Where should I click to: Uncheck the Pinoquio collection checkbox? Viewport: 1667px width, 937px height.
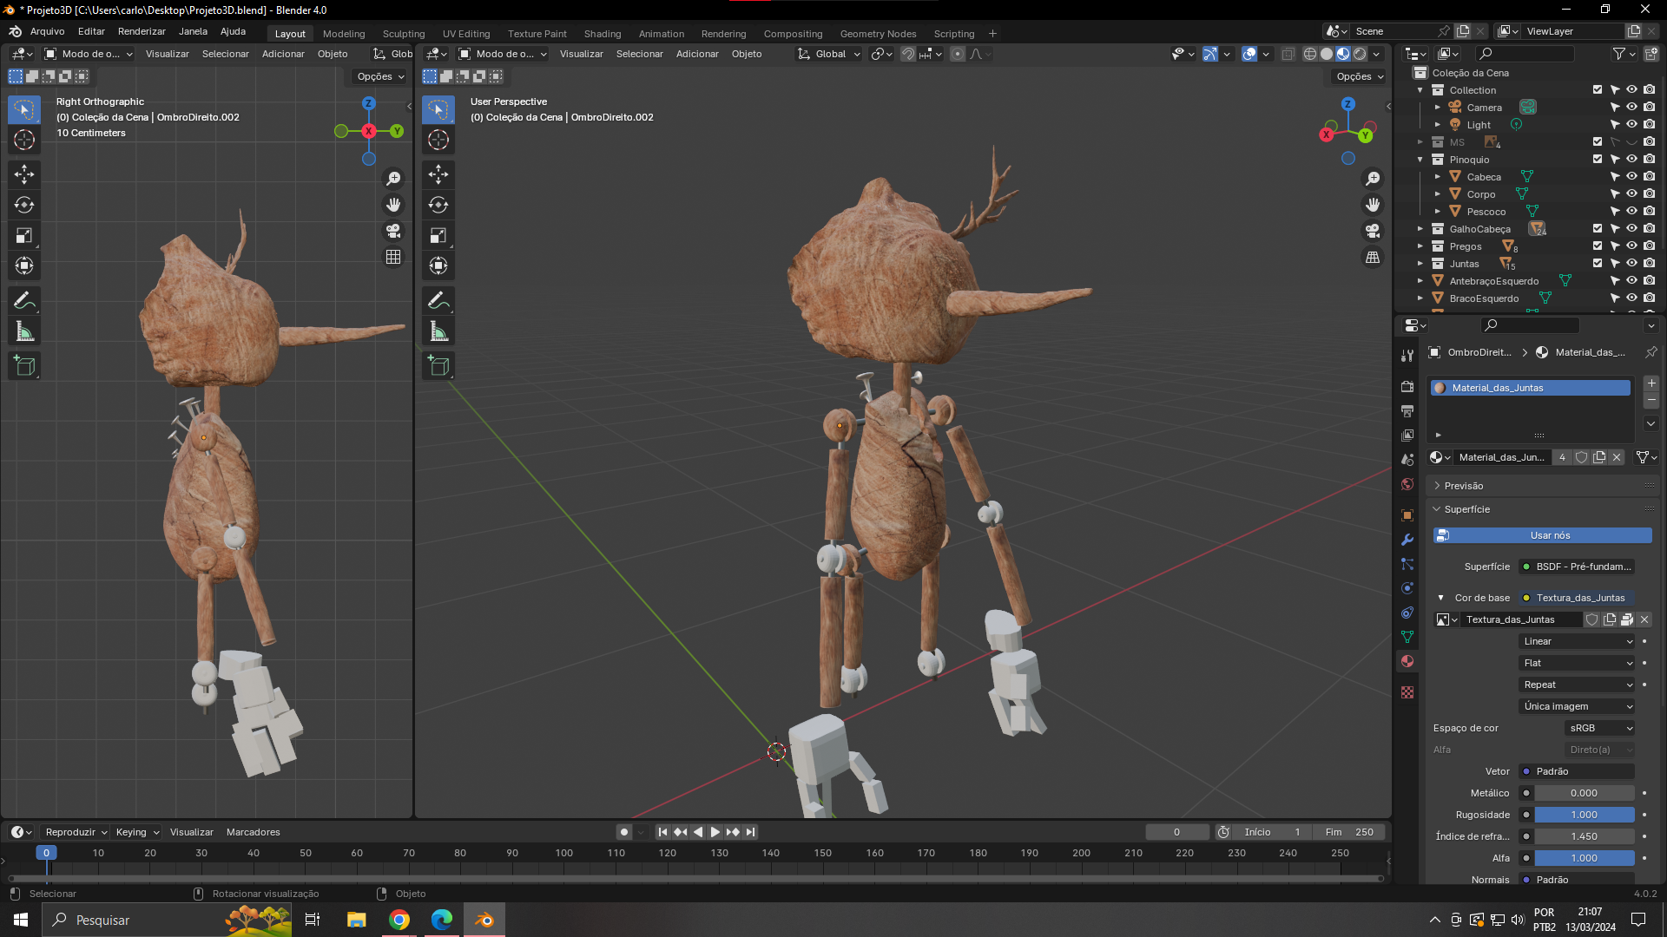(1598, 160)
